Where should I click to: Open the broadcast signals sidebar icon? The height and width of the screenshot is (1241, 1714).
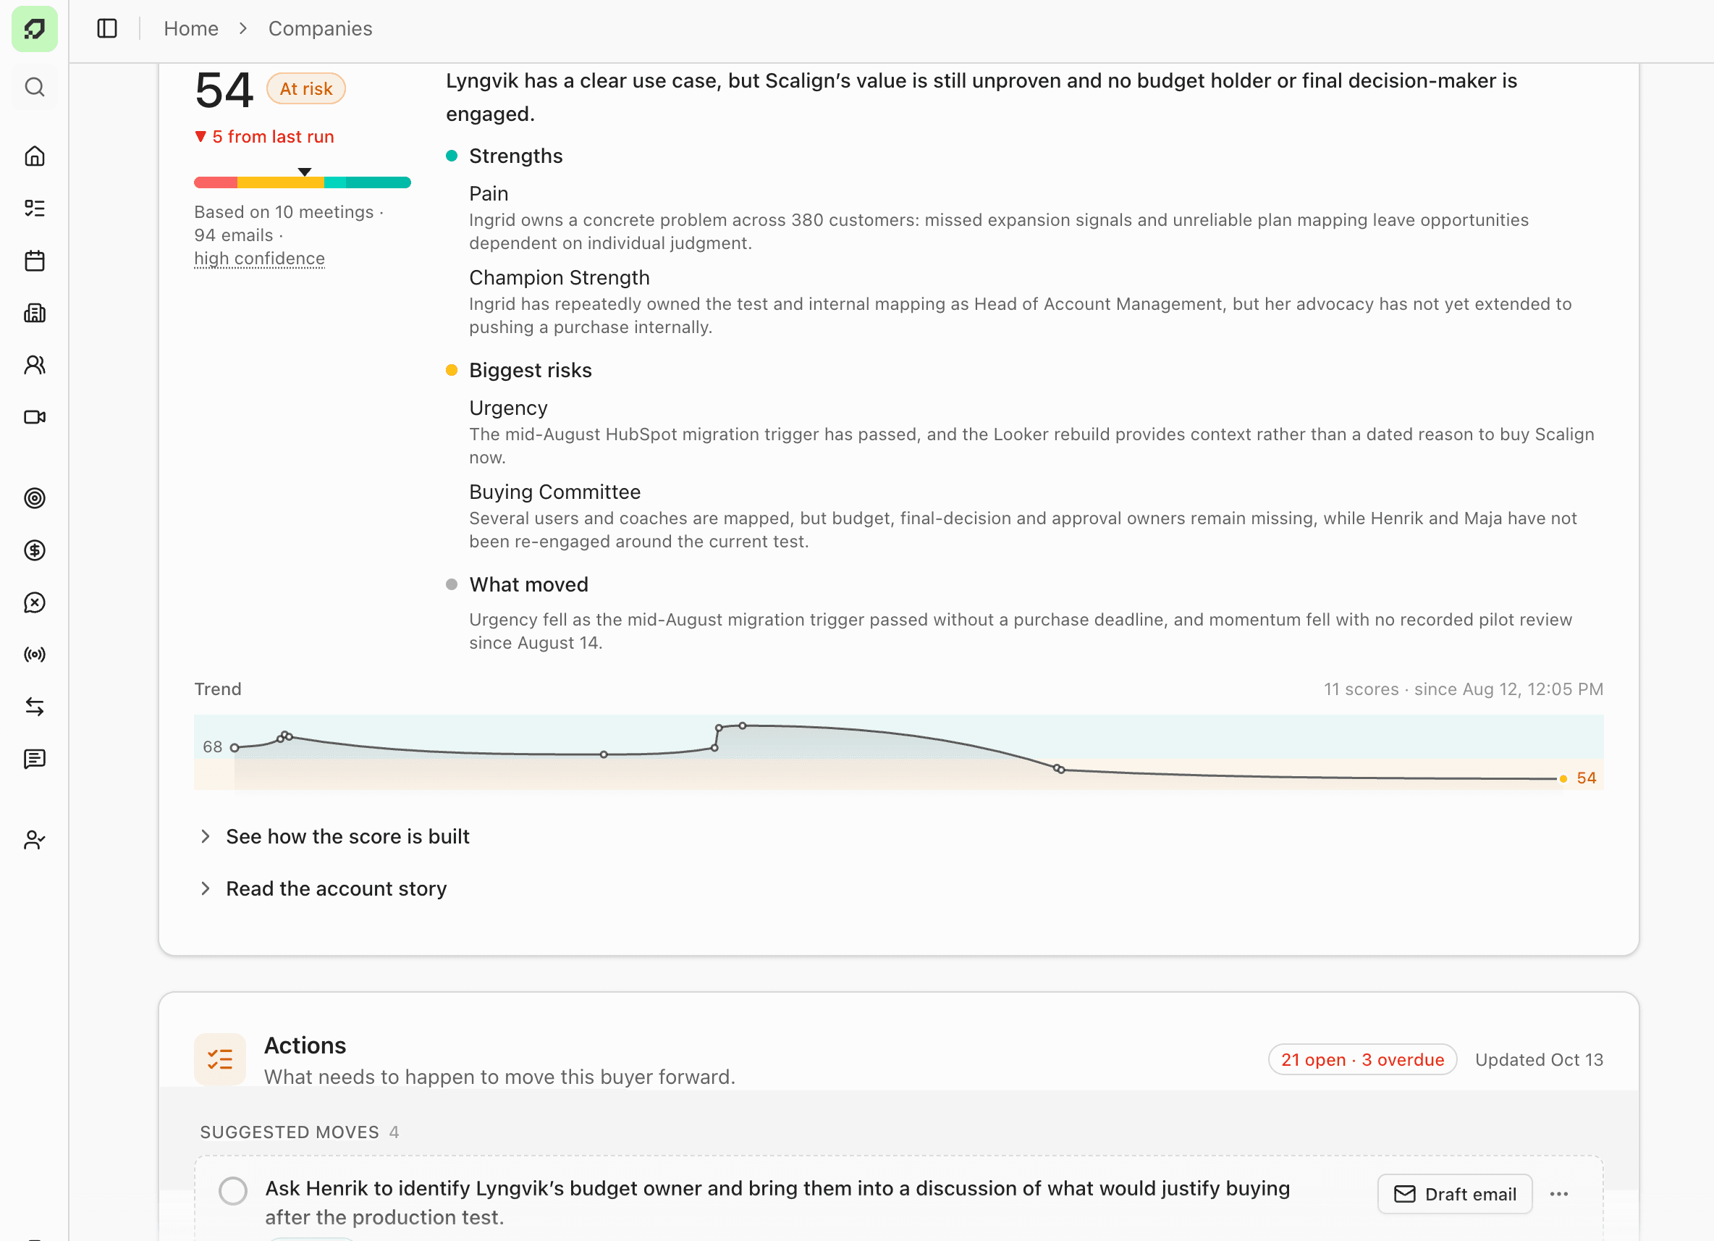35,655
